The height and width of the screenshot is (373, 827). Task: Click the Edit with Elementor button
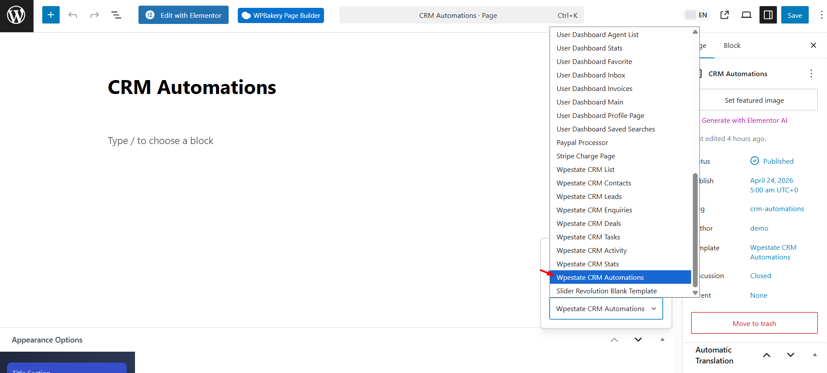tap(183, 15)
